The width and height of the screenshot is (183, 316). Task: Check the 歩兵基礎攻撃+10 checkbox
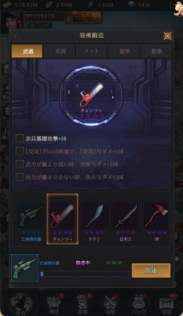pyautogui.click(x=19, y=138)
